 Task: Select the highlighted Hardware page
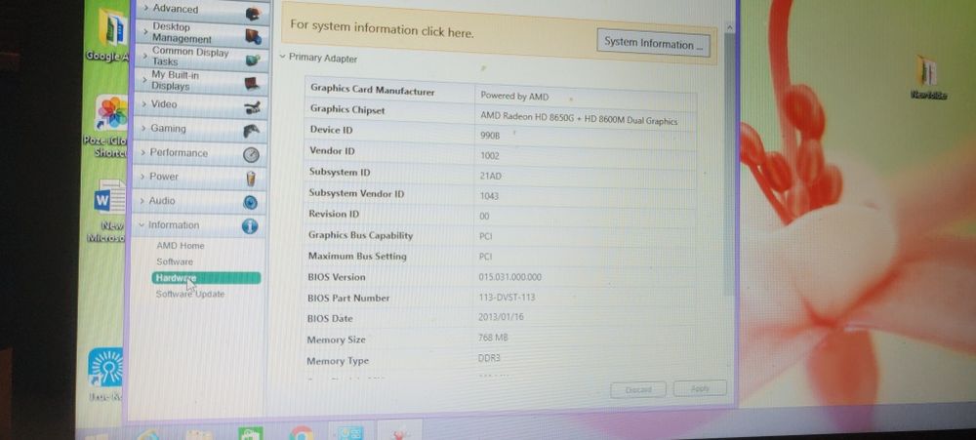tap(206, 278)
